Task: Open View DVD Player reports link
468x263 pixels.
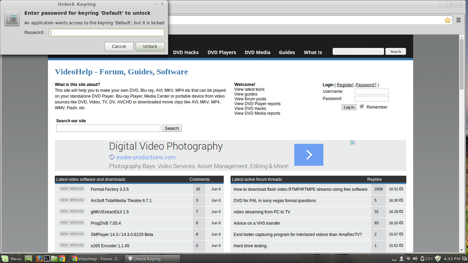Action: pos(257,104)
